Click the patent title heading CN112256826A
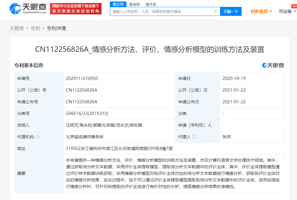This screenshot has height=200, width=297. [150, 49]
